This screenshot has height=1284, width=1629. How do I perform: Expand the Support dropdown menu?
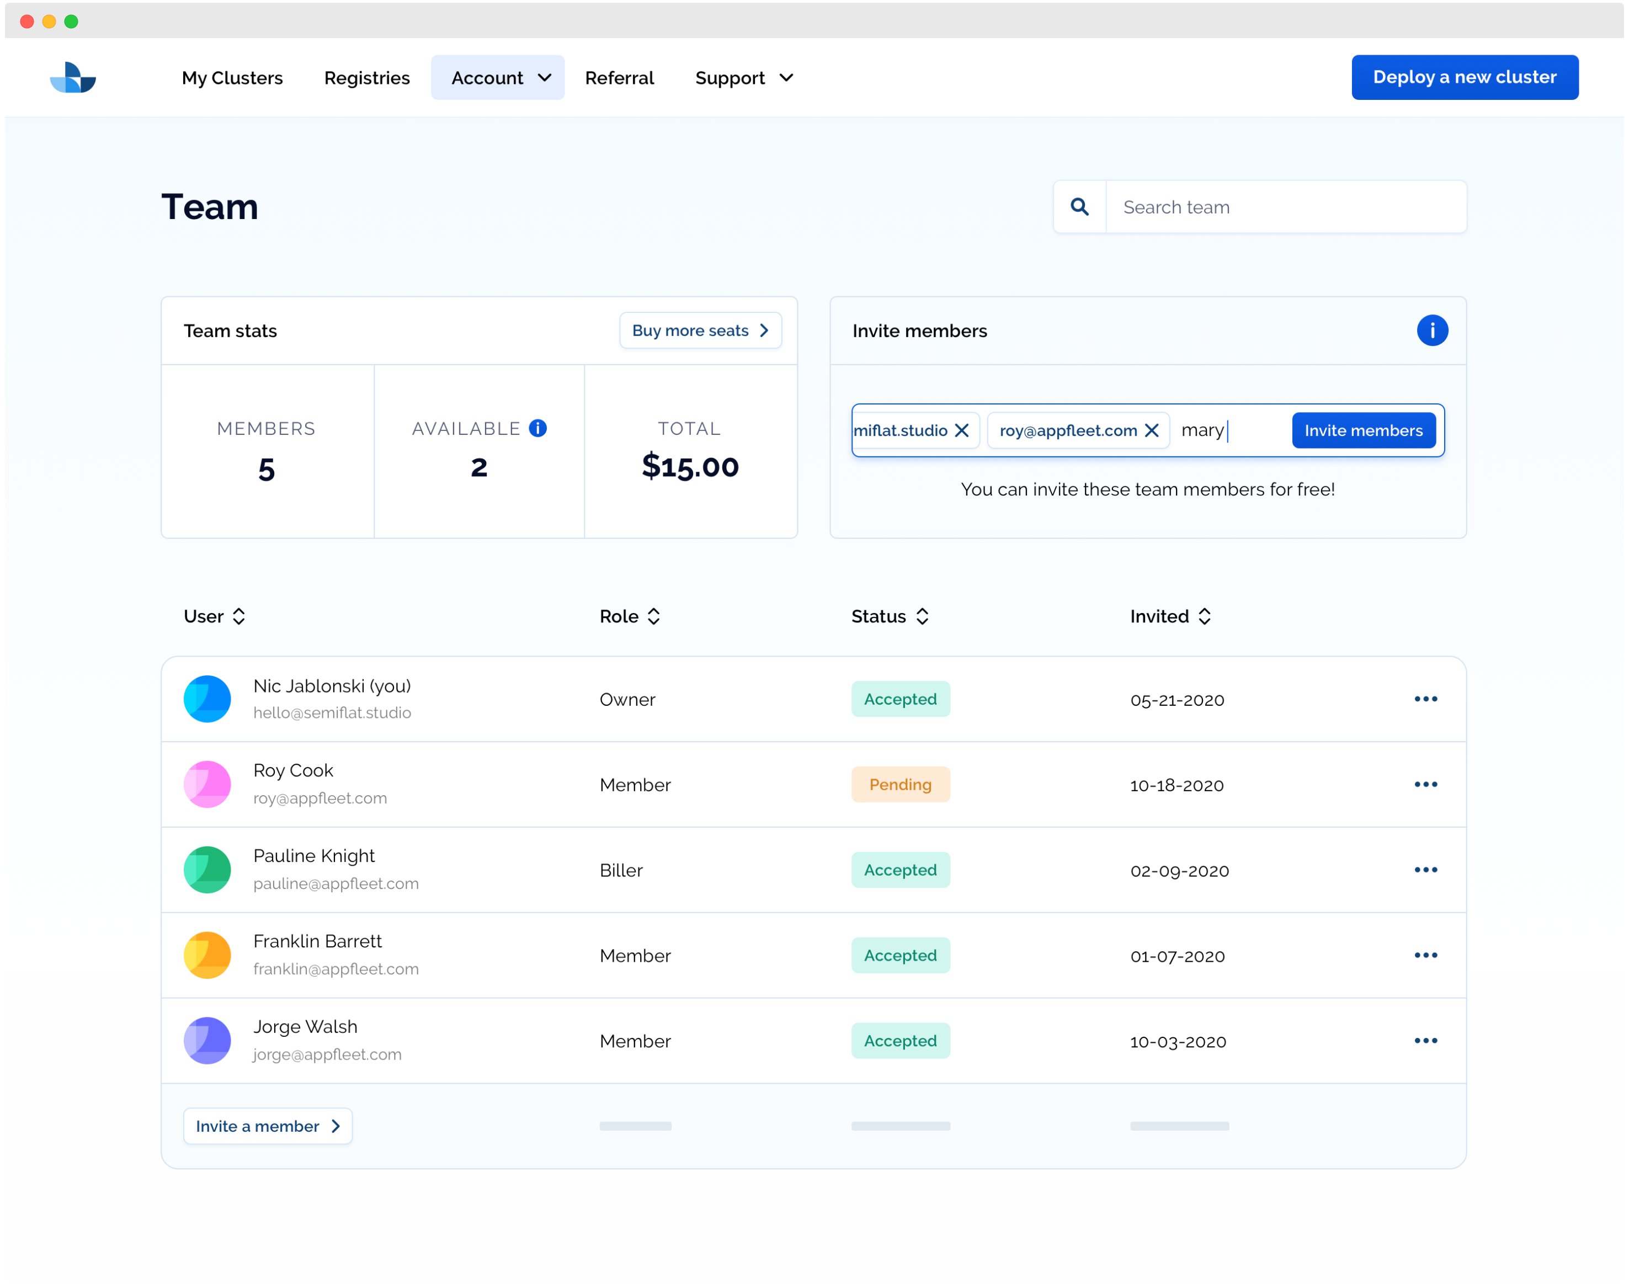(743, 77)
